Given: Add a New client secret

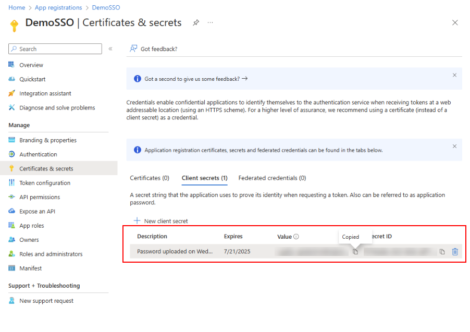Looking at the screenshot, I should [161, 221].
